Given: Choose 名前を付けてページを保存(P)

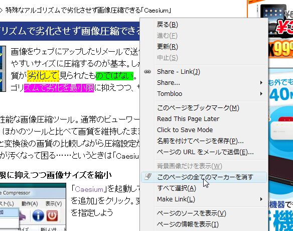Looking at the screenshot, I should pyautogui.click(x=200, y=141).
